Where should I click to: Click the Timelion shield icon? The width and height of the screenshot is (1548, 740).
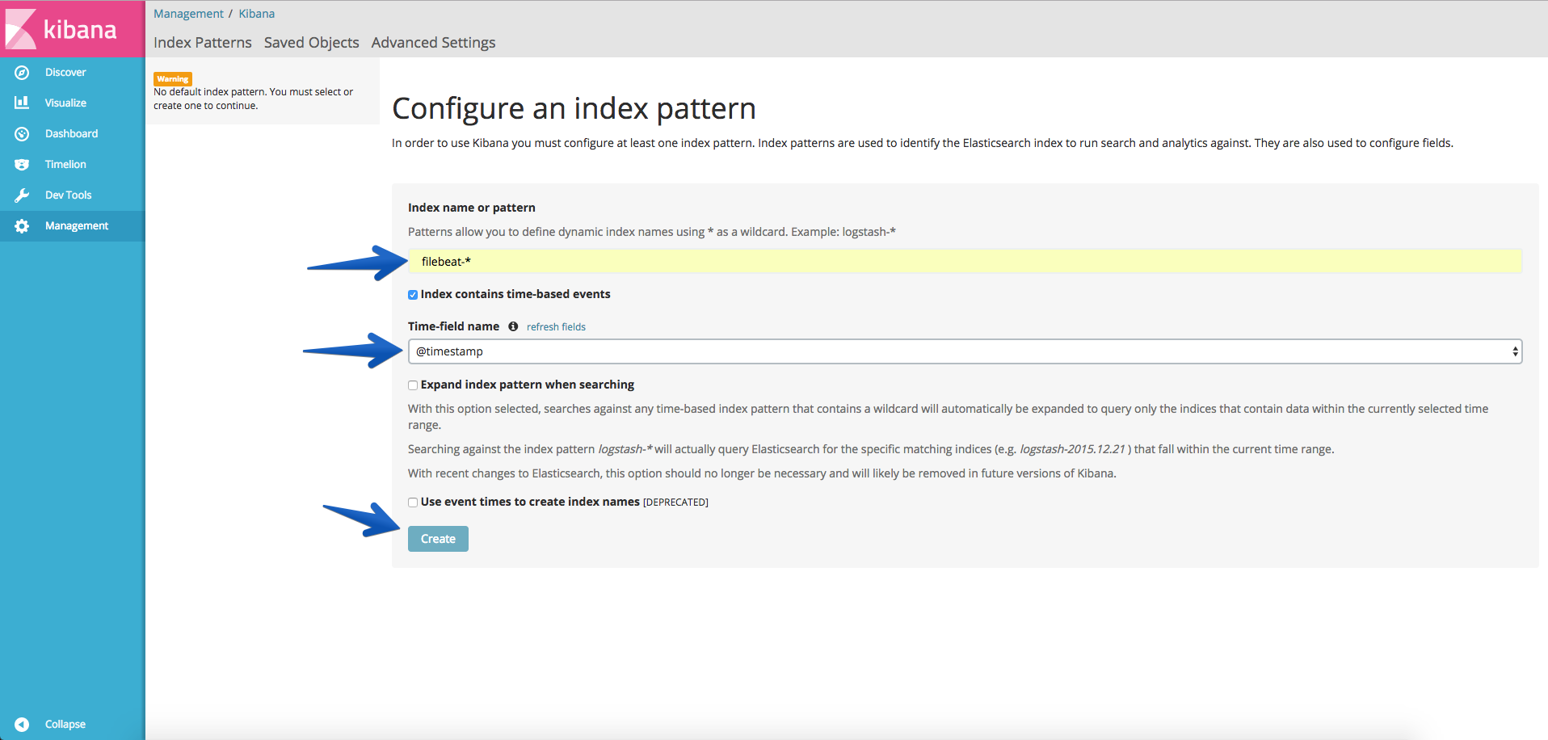pyautogui.click(x=22, y=165)
